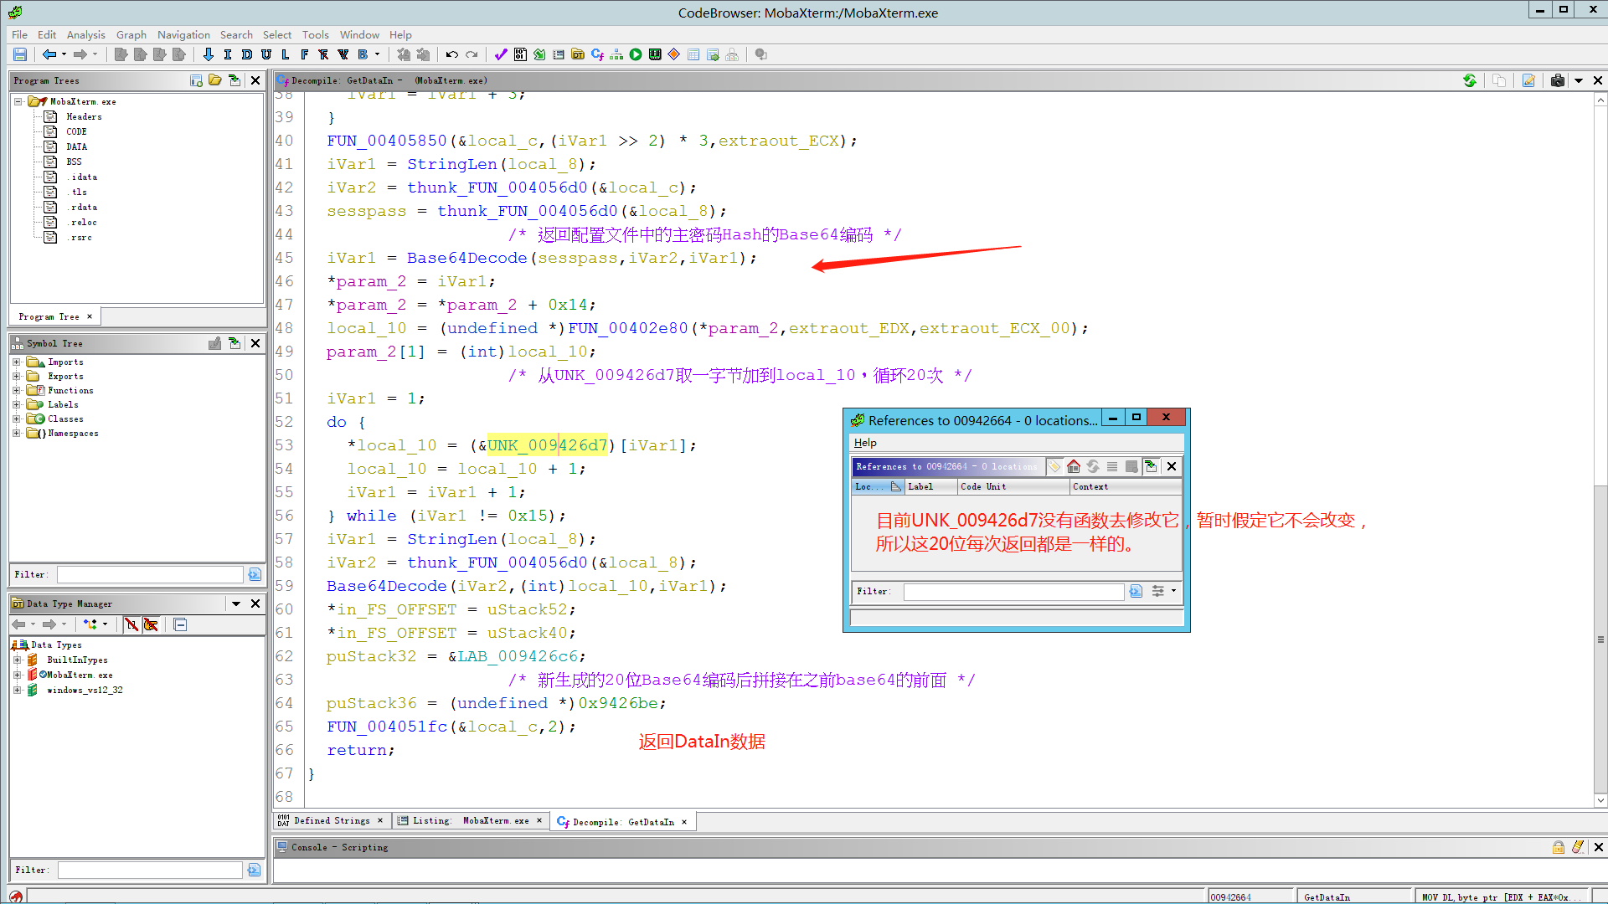1608x904 pixels.
Task: Expand the Imports folder in Symbol Tree
Action: (x=16, y=362)
